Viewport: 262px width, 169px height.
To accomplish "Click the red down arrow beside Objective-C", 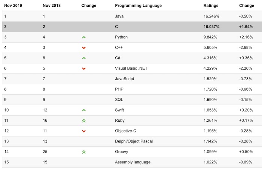I will (x=84, y=131).
